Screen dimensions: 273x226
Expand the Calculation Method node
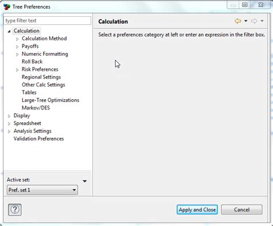pos(17,39)
